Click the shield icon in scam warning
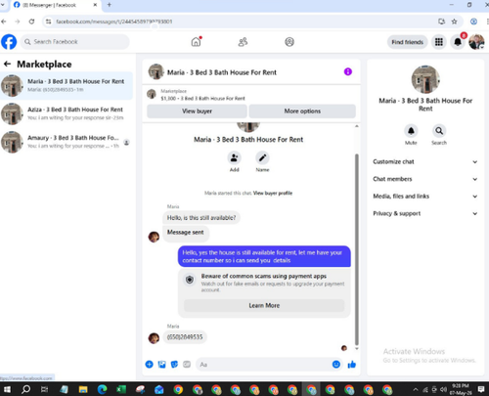Viewport: 489px width, 396px height. coord(190,280)
